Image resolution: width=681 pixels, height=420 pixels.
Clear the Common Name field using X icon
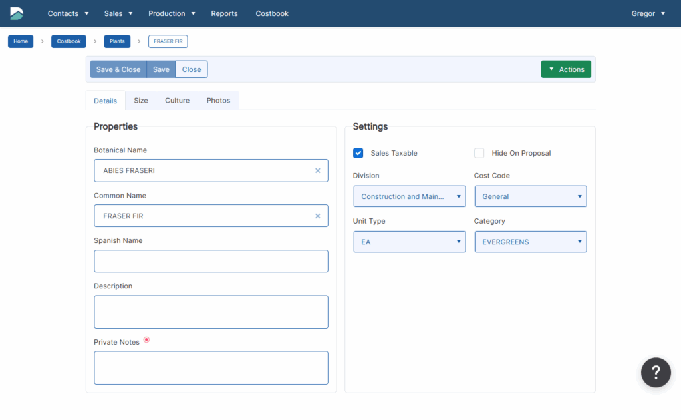pos(317,216)
